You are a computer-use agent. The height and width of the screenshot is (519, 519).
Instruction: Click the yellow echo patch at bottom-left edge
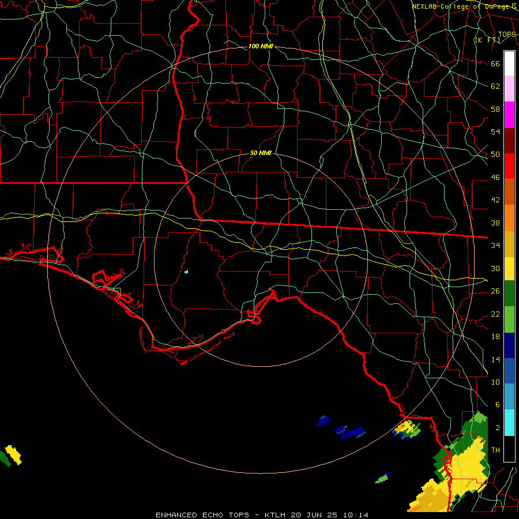coord(13,455)
